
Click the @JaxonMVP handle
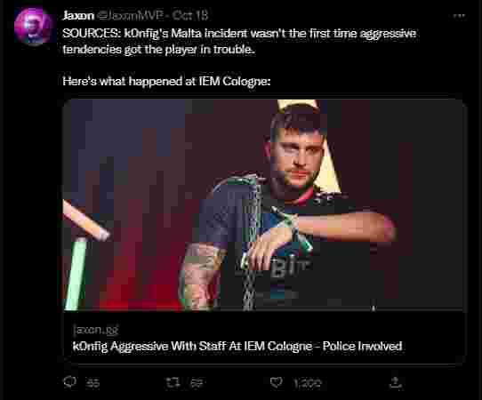pyautogui.click(x=130, y=15)
